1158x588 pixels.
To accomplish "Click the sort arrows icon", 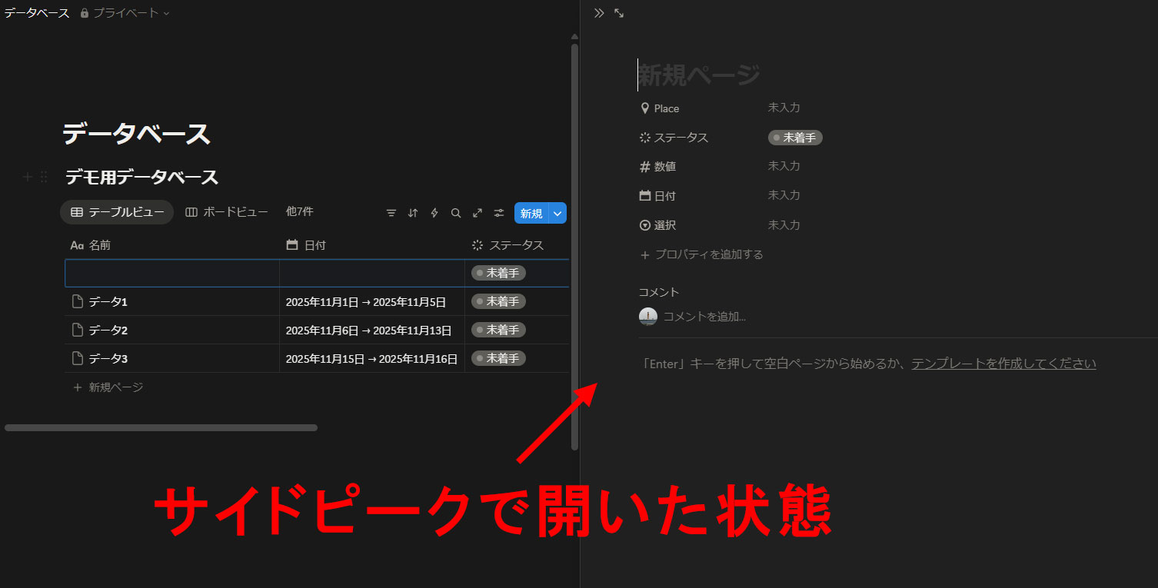I will pyautogui.click(x=413, y=213).
